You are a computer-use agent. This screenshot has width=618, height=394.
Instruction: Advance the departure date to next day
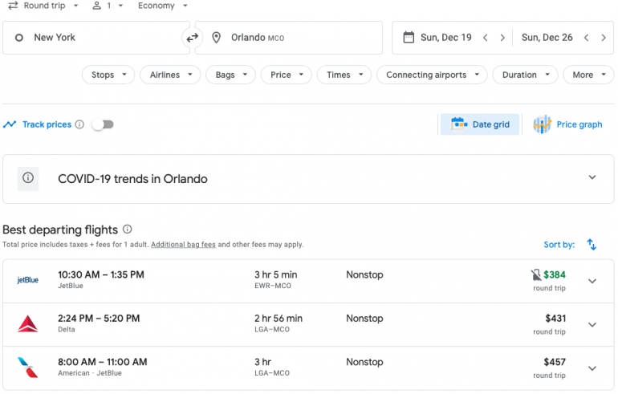502,38
